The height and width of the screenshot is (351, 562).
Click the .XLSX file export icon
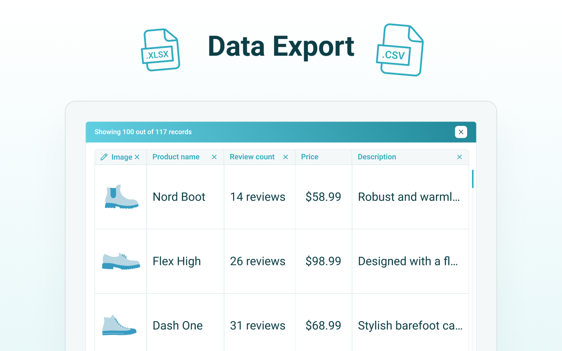point(160,50)
